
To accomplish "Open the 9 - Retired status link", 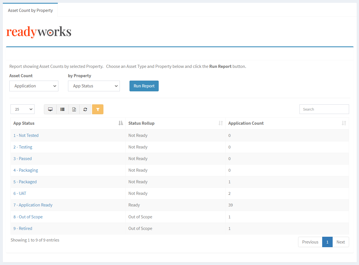I will point(23,228).
